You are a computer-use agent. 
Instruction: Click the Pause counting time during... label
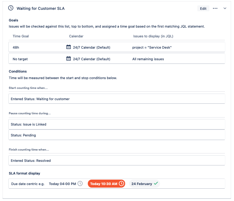(x=30, y=113)
